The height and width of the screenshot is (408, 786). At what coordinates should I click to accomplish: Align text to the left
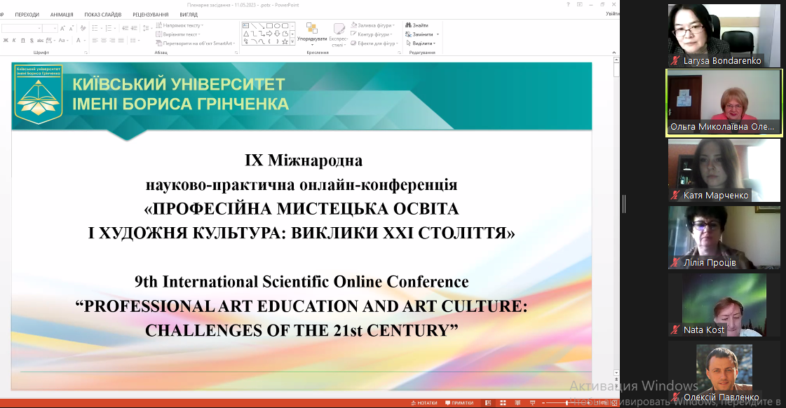coord(95,41)
